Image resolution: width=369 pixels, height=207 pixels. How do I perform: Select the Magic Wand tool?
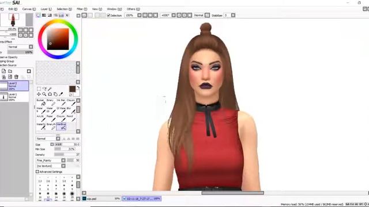[50, 89]
